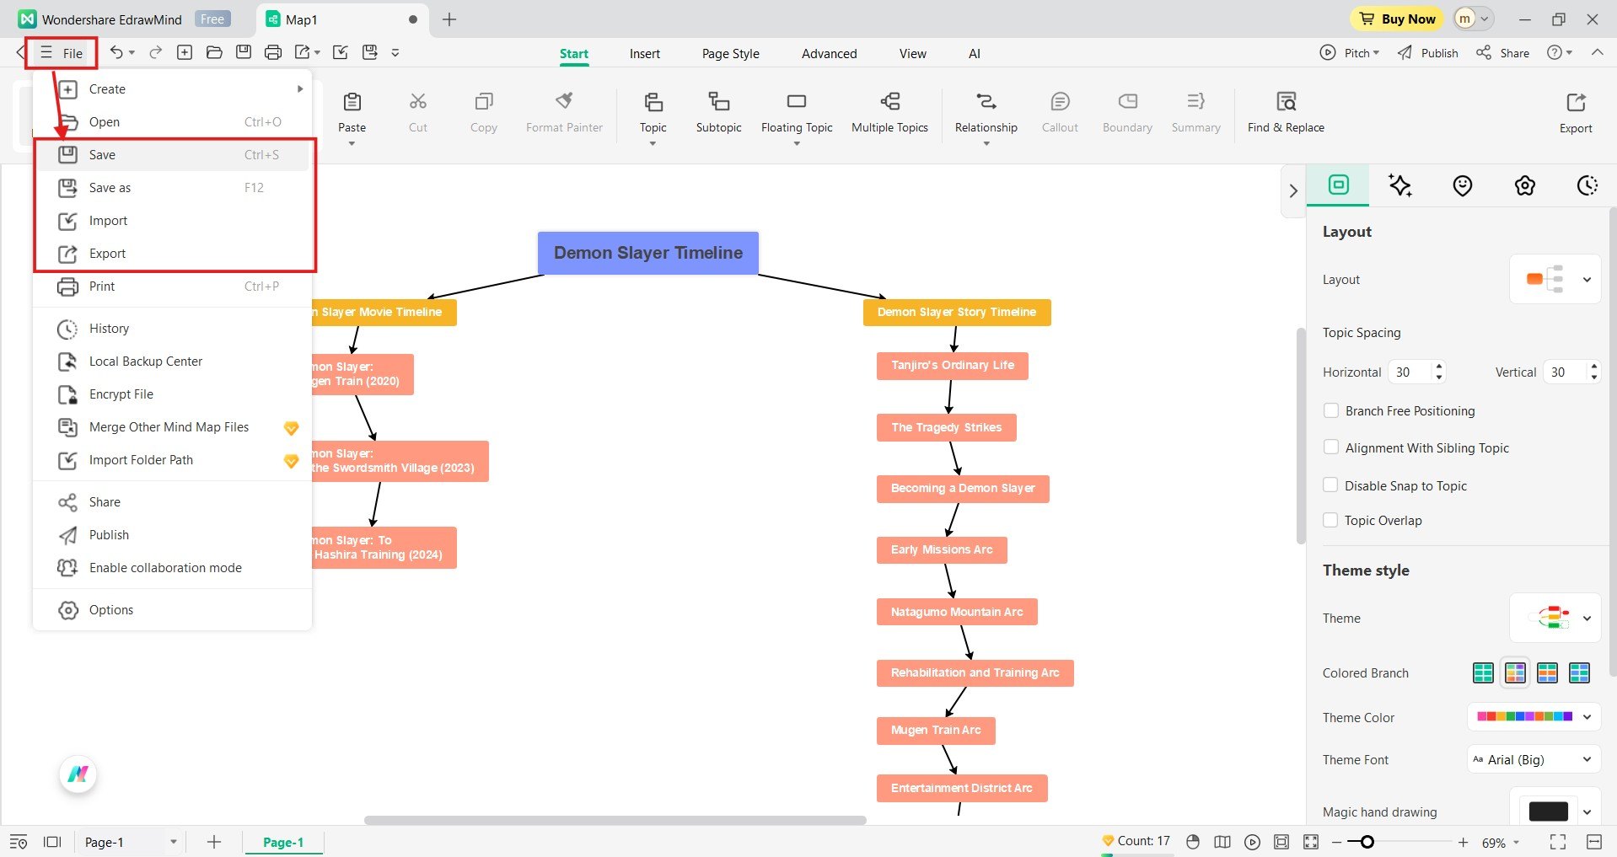Switch to the Advanced ribbon tab
The width and height of the screenshot is (1617, 857).
828,53
